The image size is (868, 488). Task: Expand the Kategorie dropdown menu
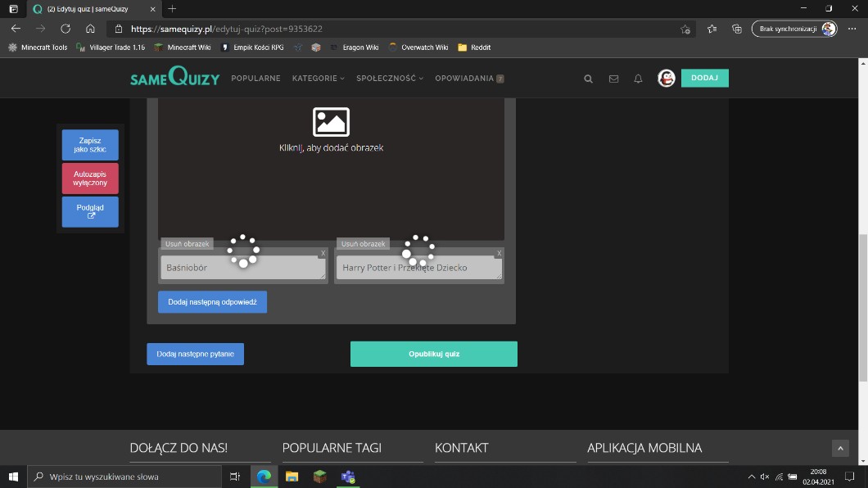(x=318, y=79)
